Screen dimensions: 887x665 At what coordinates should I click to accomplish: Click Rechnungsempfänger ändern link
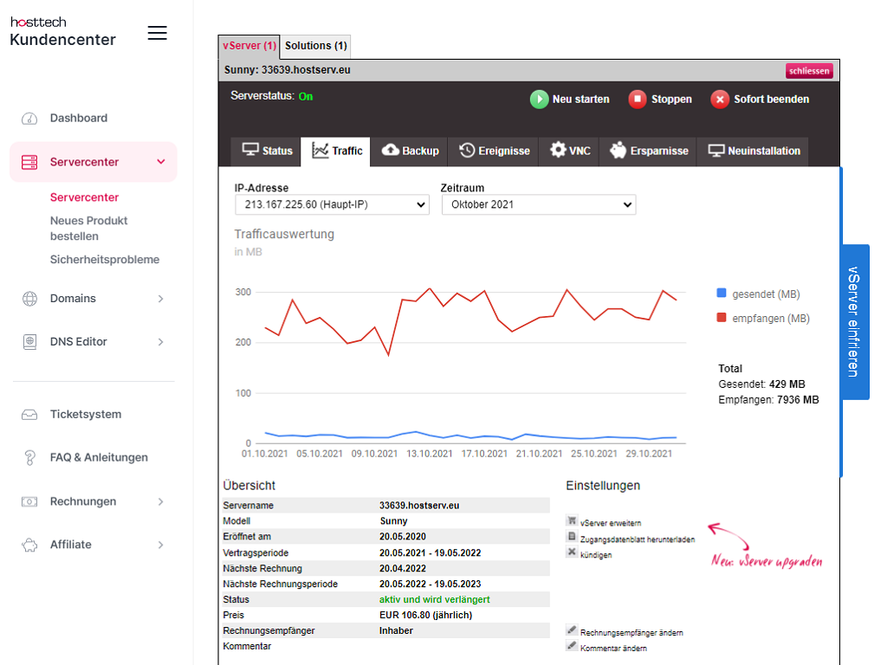click(x=631, y=633)
